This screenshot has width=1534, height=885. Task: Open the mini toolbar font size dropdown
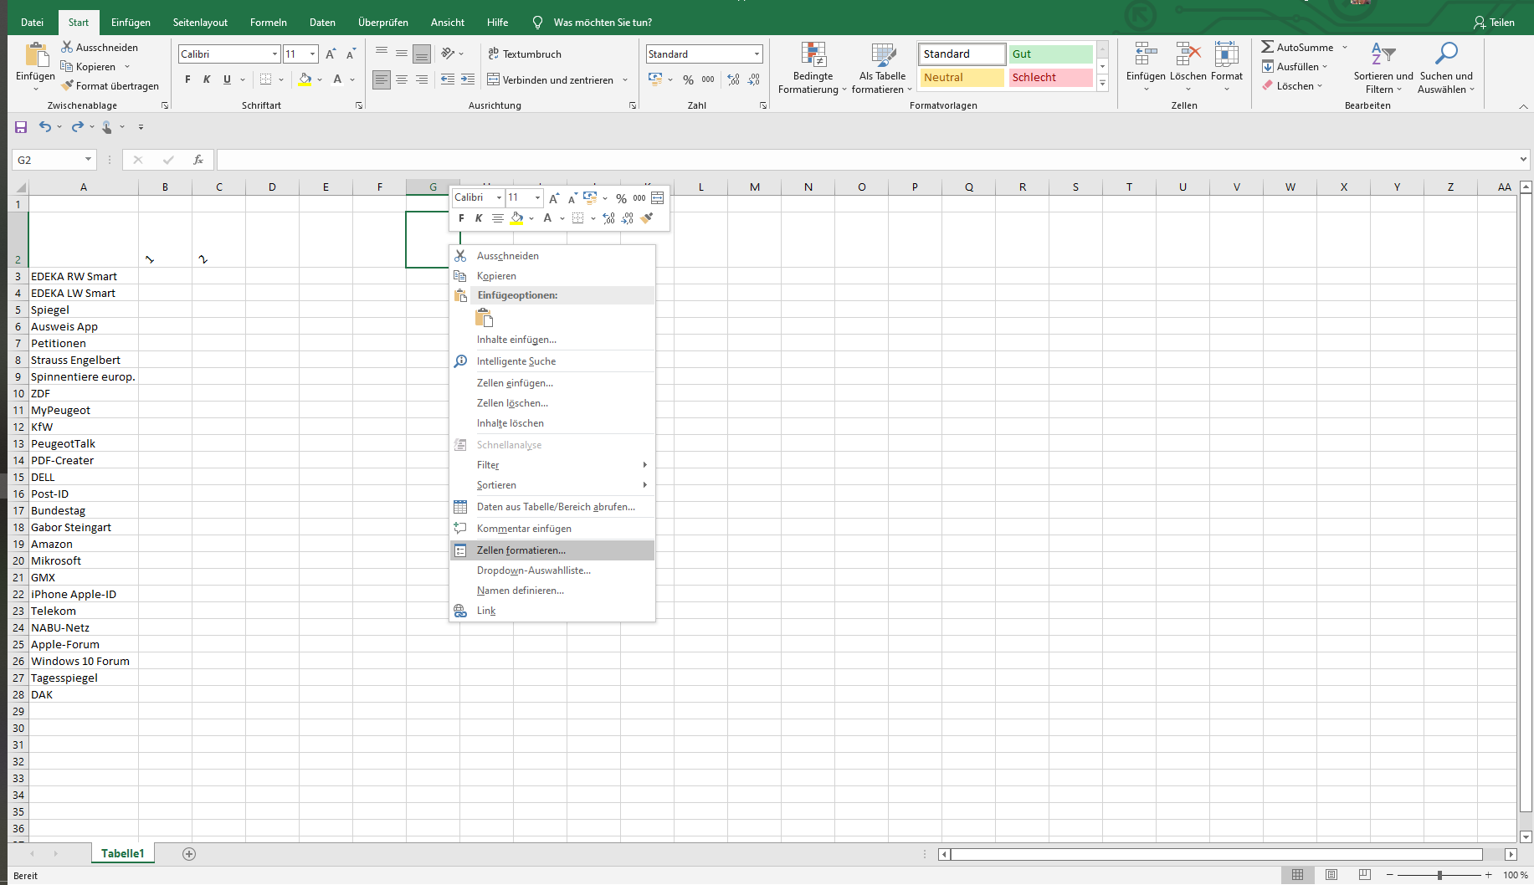[537, 198]
